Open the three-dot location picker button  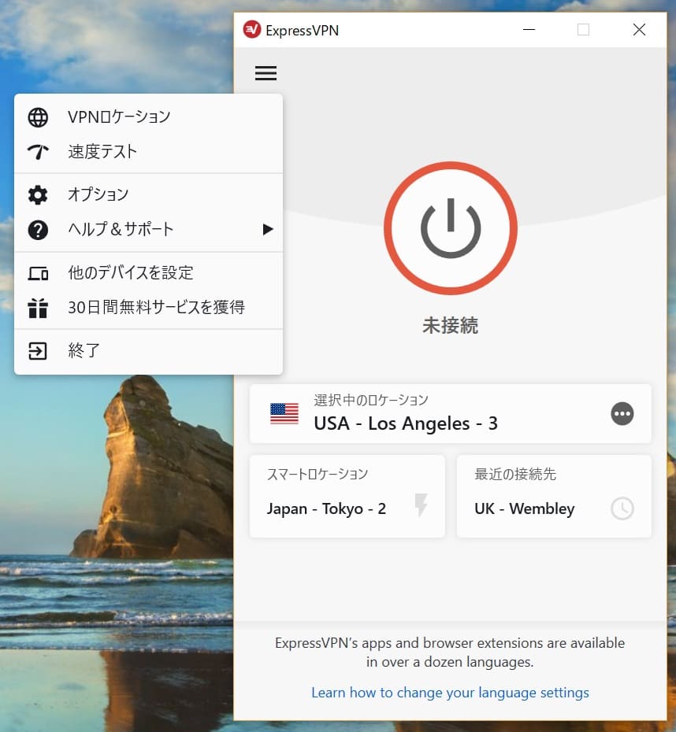(x=622, y=413)
